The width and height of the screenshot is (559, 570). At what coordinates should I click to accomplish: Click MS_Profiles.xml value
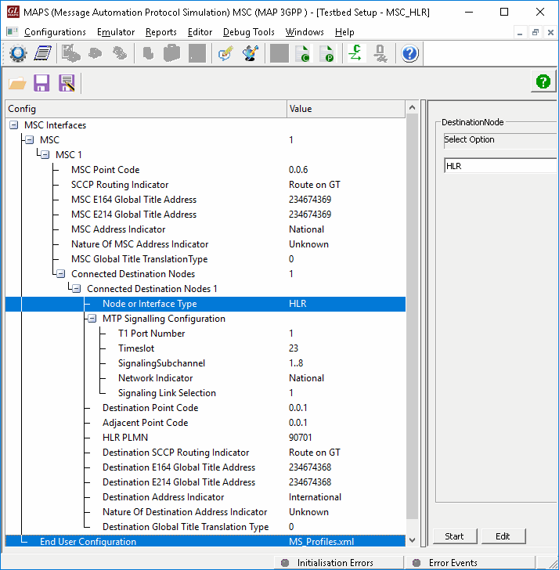pos(321,542)
